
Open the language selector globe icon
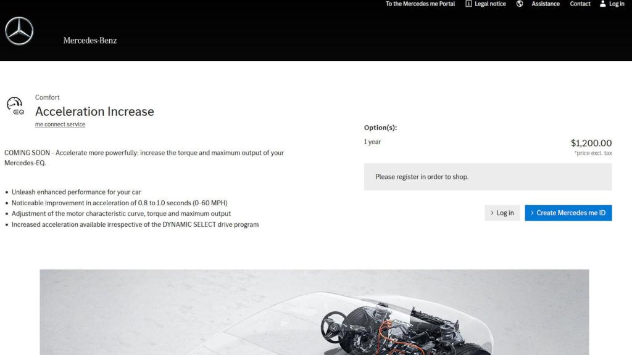click(519, 4)
